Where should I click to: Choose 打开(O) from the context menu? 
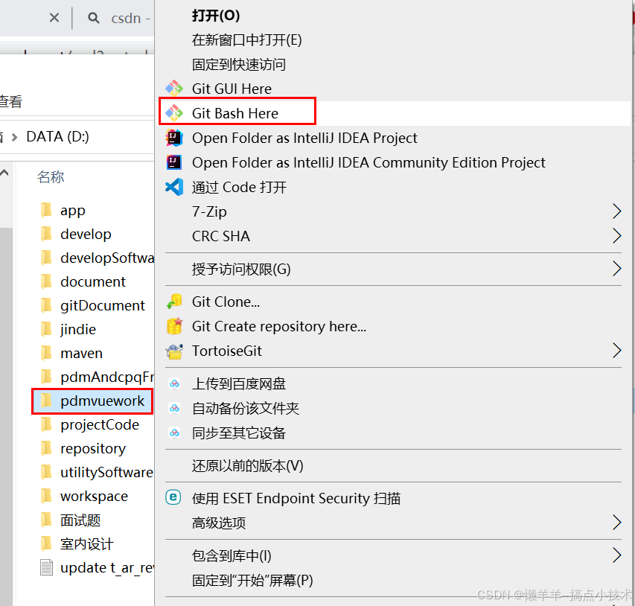coord(215,16)
